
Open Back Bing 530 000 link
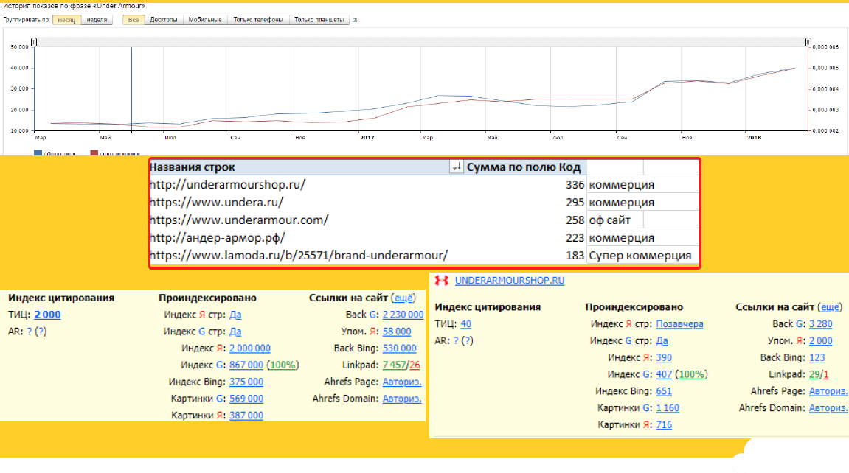400,348
